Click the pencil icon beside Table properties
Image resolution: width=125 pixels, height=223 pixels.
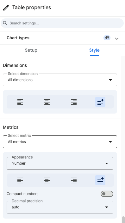6,8
